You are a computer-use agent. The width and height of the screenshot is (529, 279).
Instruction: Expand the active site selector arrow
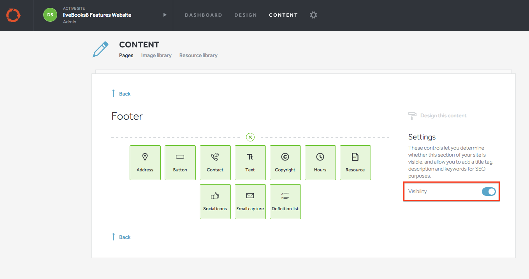(165, 15)
